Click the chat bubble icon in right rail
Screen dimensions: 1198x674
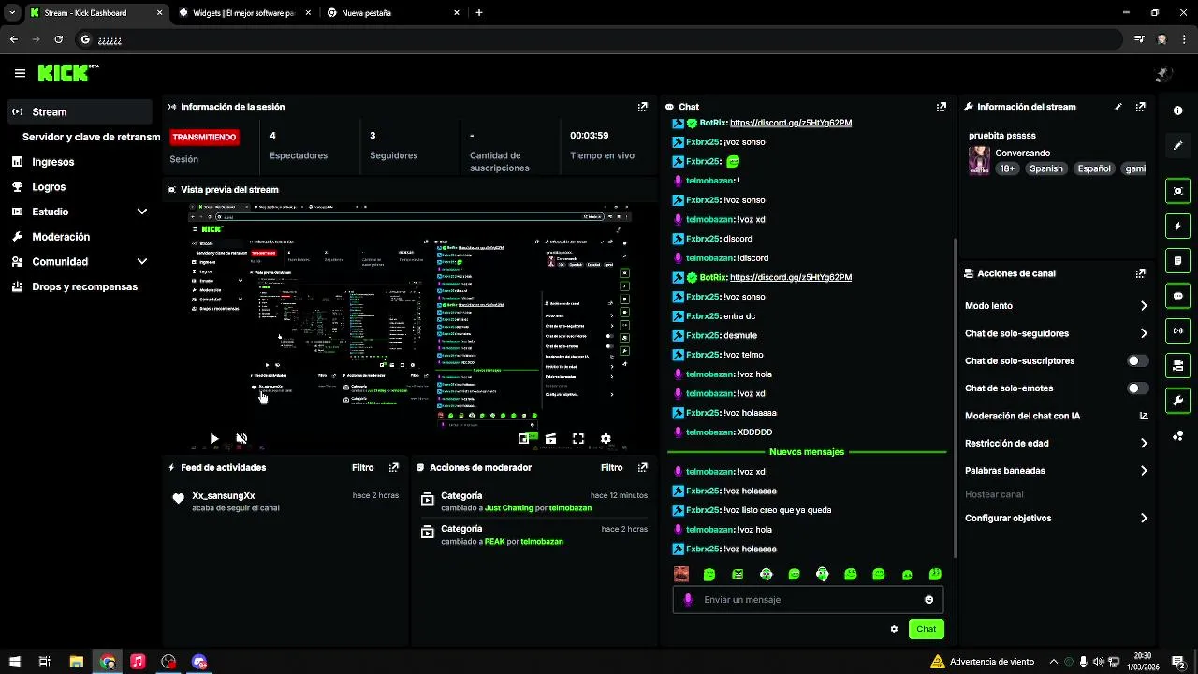click(1177, 296)
